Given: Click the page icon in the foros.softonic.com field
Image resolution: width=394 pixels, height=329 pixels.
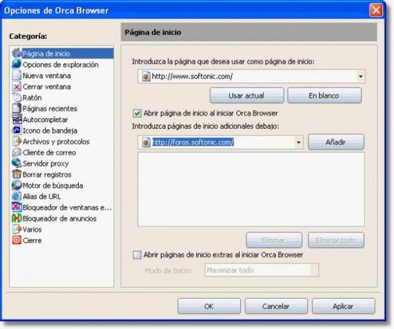Looking at the screenshot, I should pyautogui.click(x=146, y=142).
